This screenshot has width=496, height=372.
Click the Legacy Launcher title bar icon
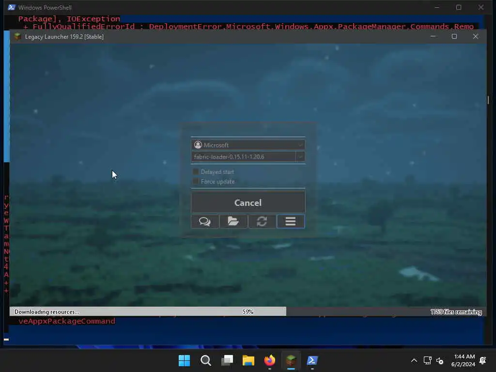18,37
